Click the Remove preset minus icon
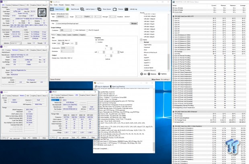The image size is (249, 164). [149, 74]
